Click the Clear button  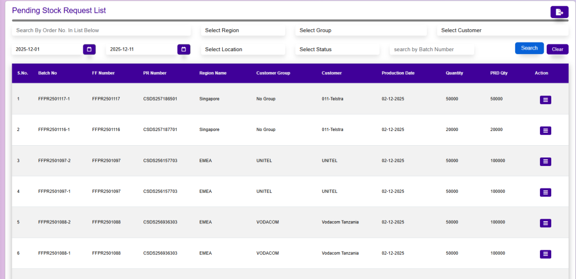point(557,49)
